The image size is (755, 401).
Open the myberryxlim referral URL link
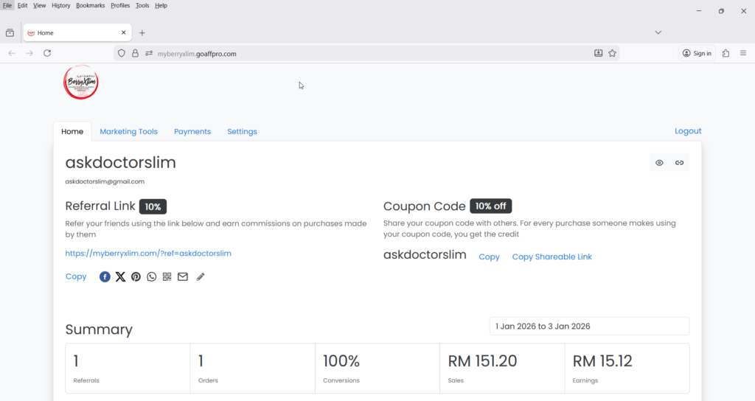148,253
